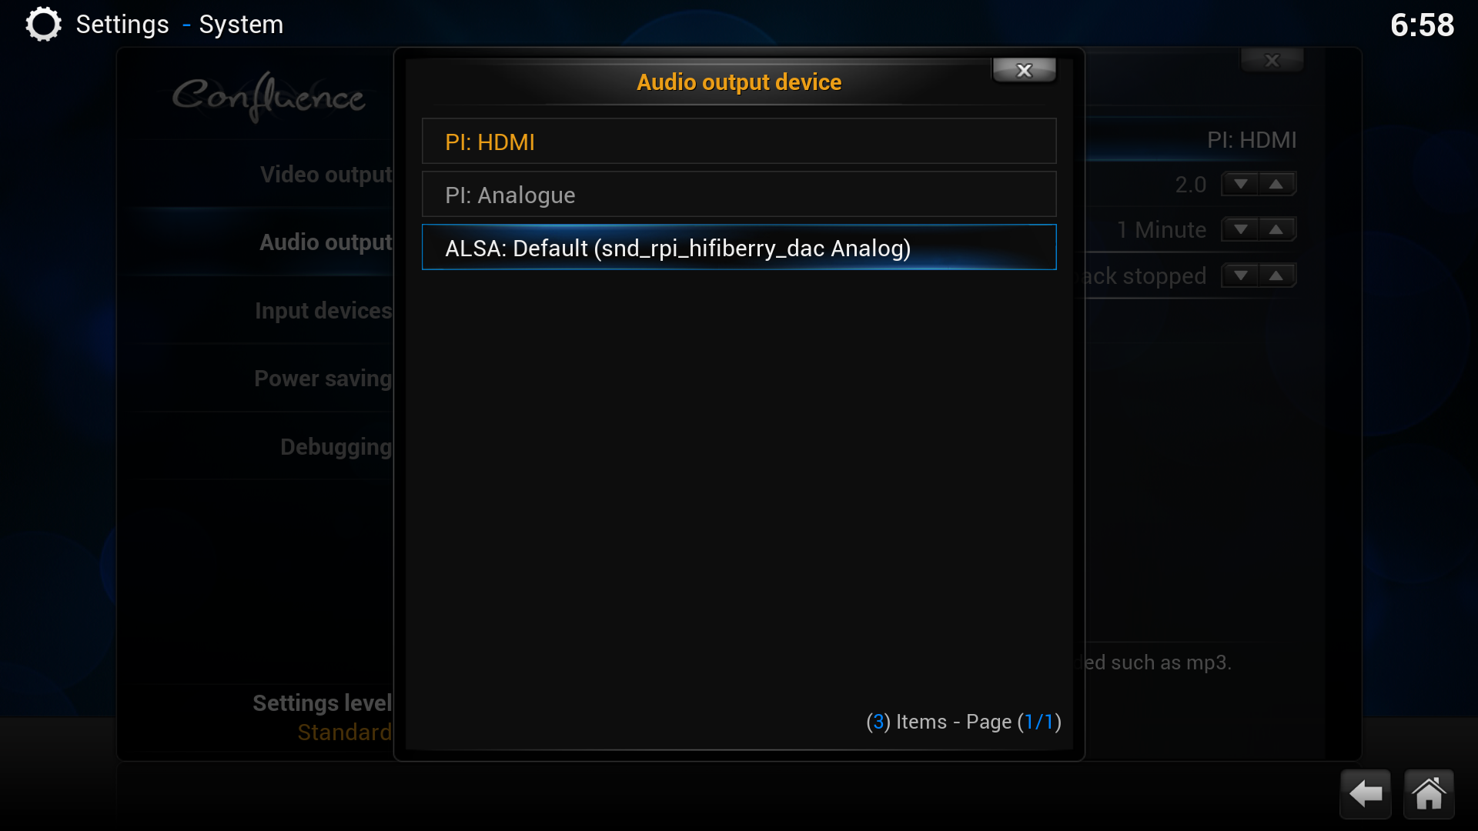This screenshot has height=831, width=1478.
Task: Open the Debugging category
Action: (x=336, y=447)
